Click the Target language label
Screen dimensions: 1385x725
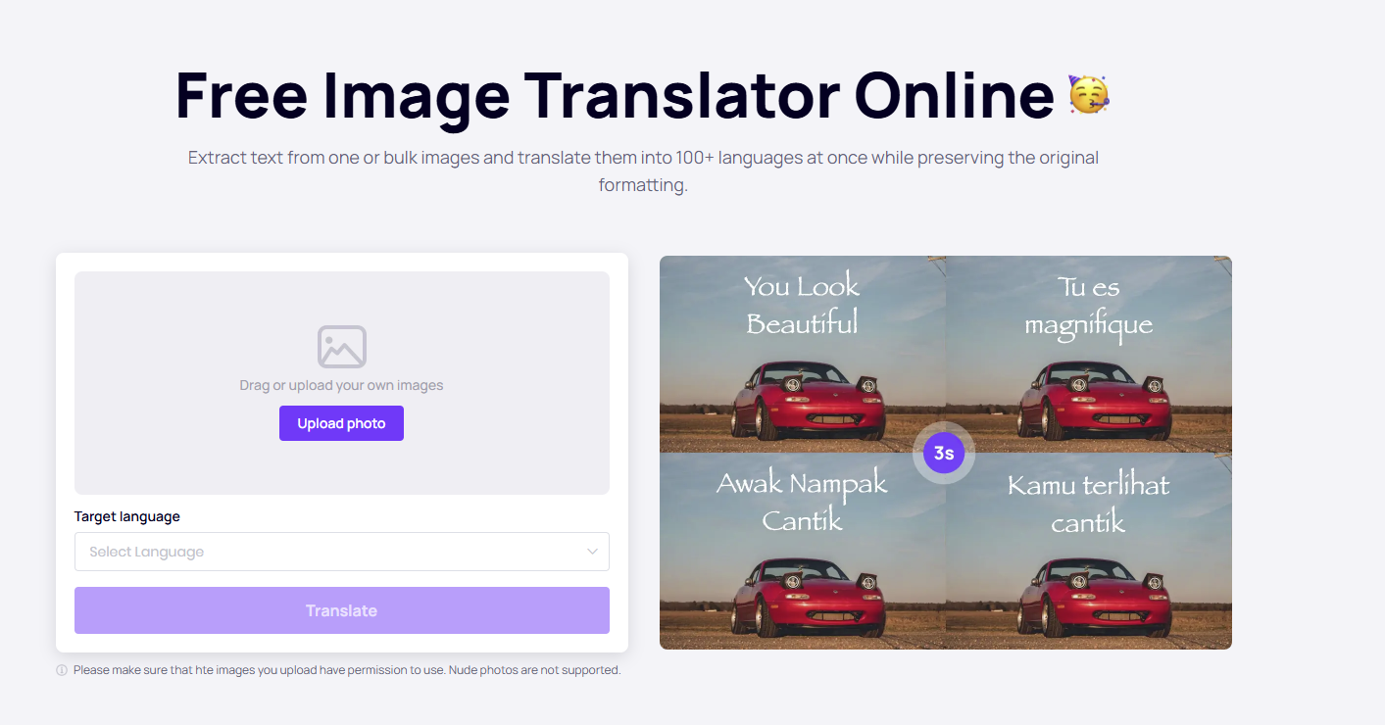point(127,516)
